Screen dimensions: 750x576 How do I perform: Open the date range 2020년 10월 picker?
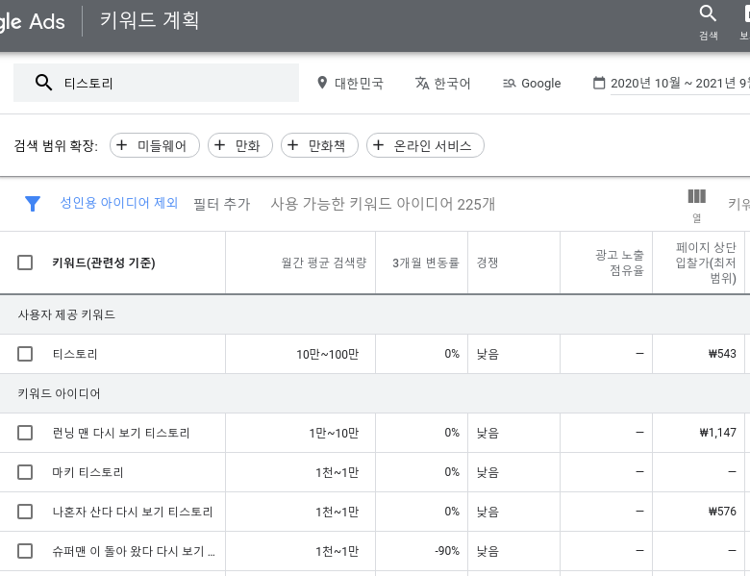pos(671,84)
